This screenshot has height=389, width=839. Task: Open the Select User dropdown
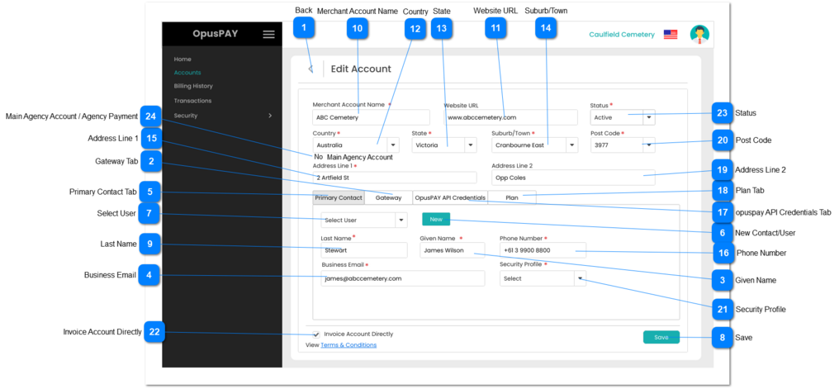pyautogui.click(x=401, y=220)
